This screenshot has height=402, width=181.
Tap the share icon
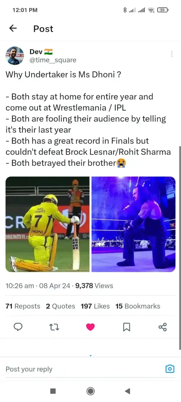click(163, 327)
